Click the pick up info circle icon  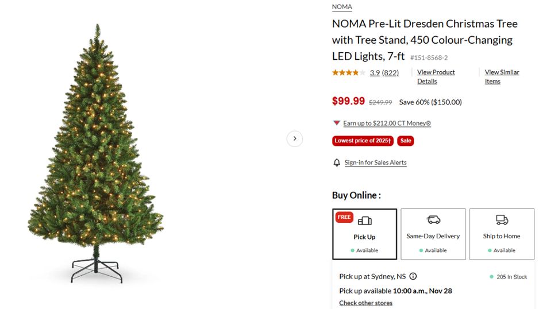tap(413, 276)
